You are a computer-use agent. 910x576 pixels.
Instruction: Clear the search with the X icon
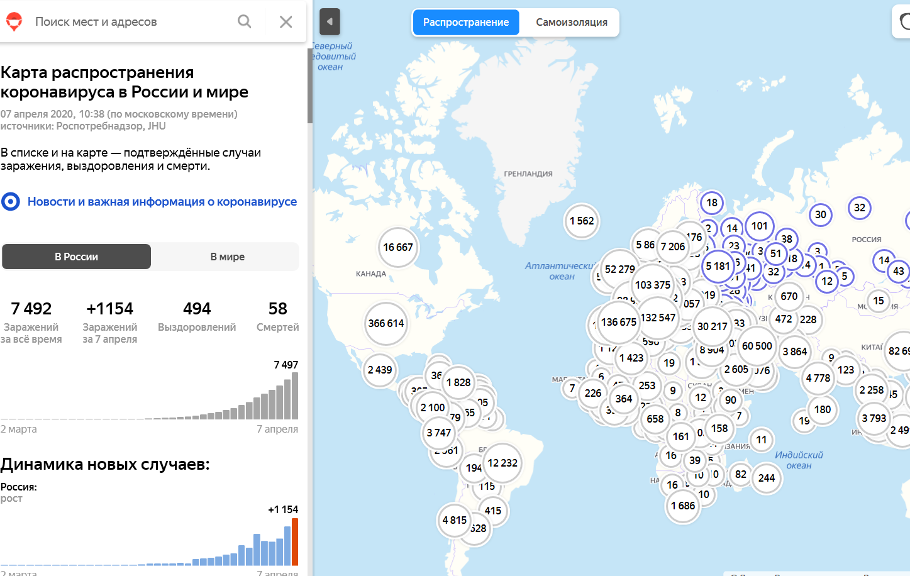(x=286, y=21)
